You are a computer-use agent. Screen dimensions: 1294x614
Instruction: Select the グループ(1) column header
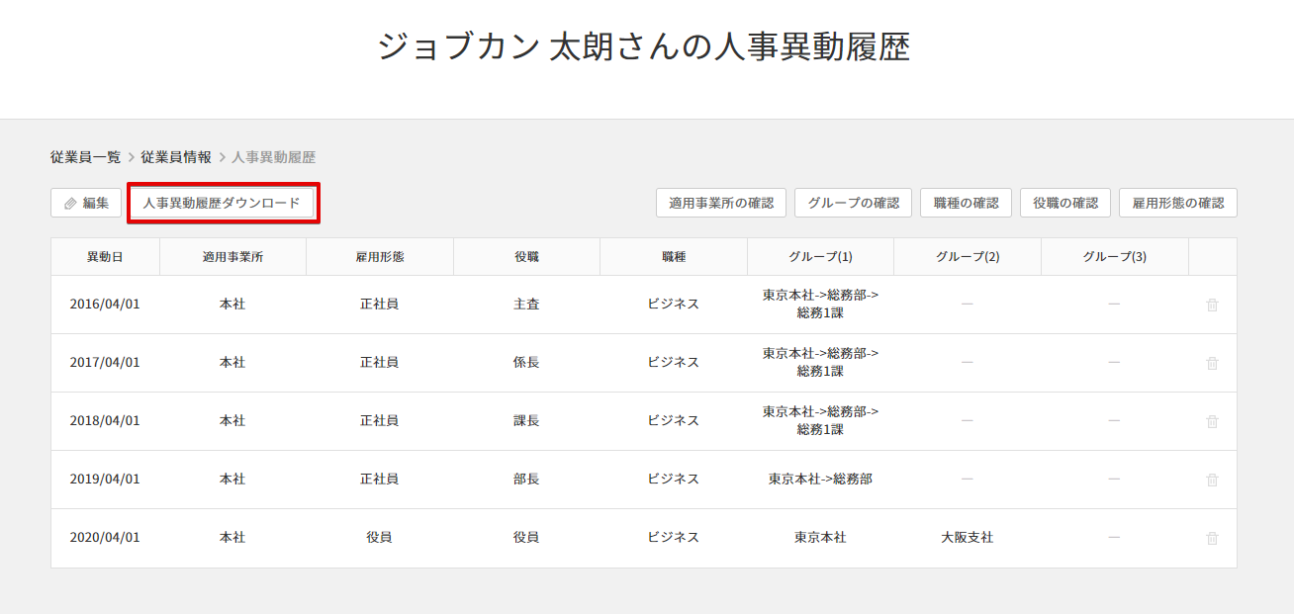(x=820, y=257)
